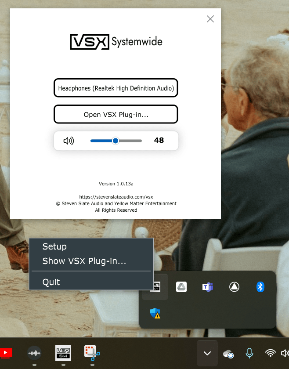Open the audio waveform app in taskbar

pos(34,353)
